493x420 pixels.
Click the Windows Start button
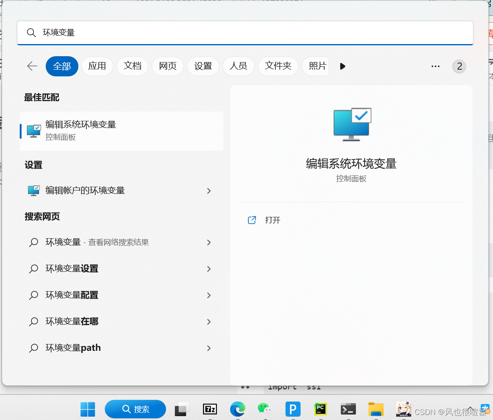click(x=88, y=409)
